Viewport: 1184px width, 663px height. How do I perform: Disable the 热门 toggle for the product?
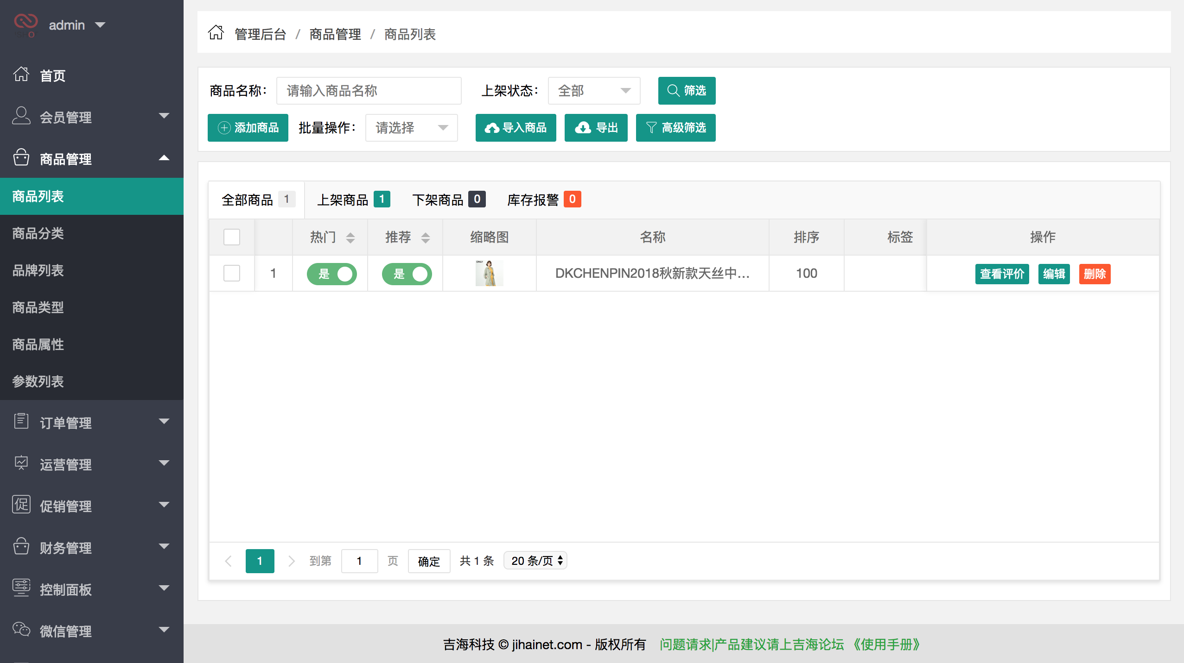pos(331,274)
